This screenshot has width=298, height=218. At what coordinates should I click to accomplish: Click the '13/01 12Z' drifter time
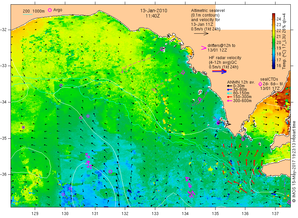pyautogui.click(x=217, y=50)
